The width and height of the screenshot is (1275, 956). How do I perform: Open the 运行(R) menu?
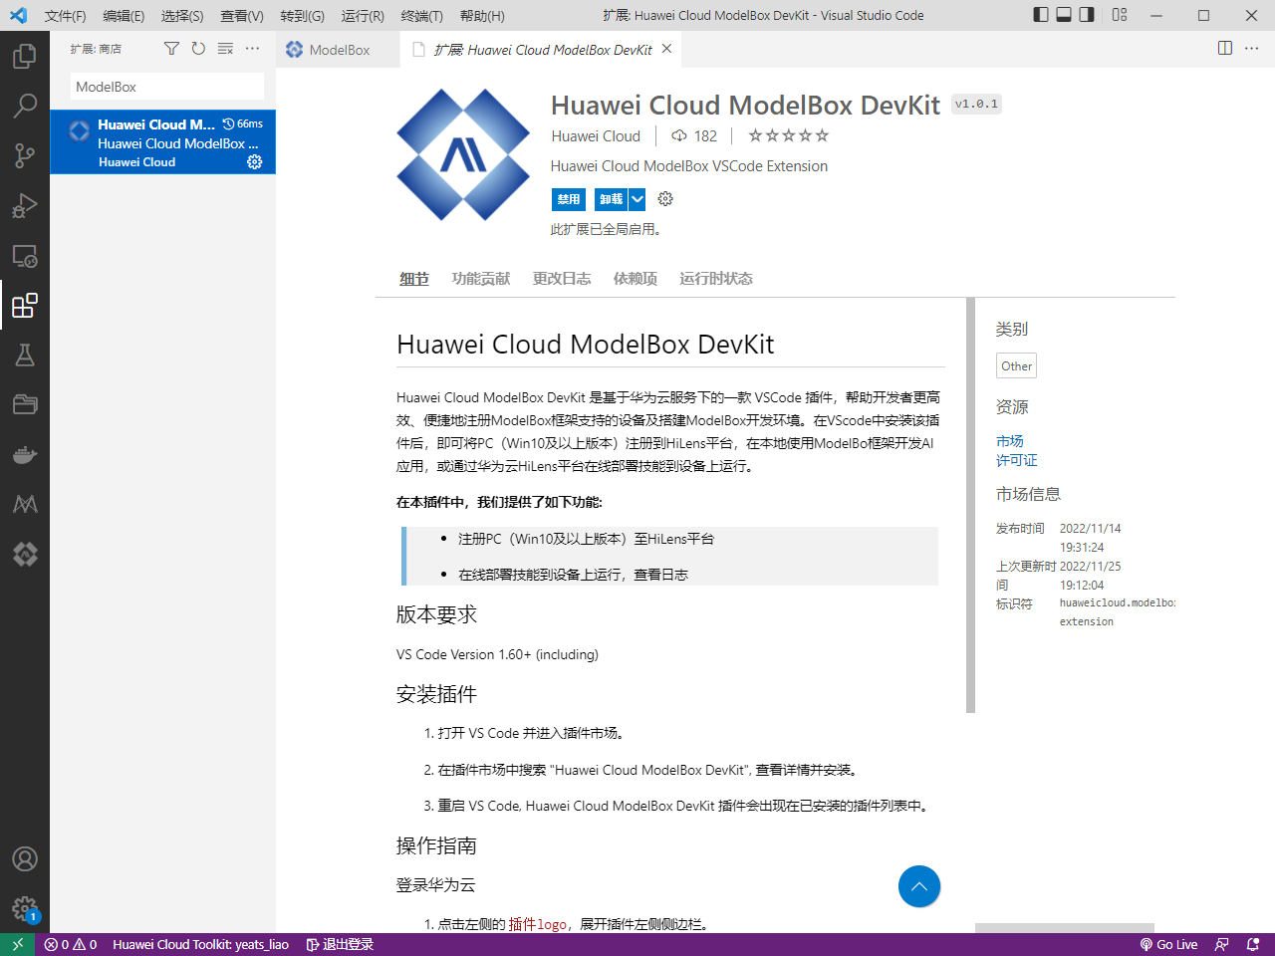point(363,16)
